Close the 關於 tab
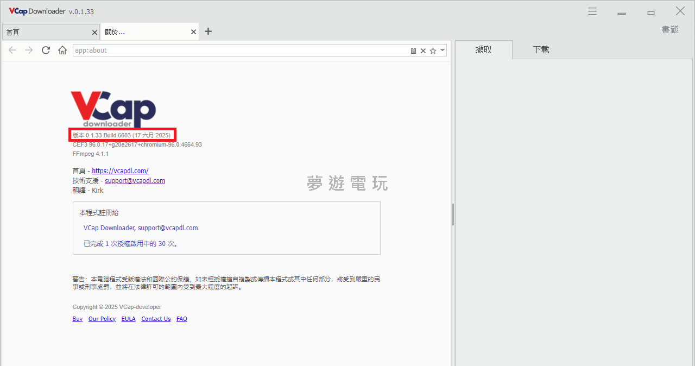The height and width of the screenshot is (366, 695). click(193, 33)
